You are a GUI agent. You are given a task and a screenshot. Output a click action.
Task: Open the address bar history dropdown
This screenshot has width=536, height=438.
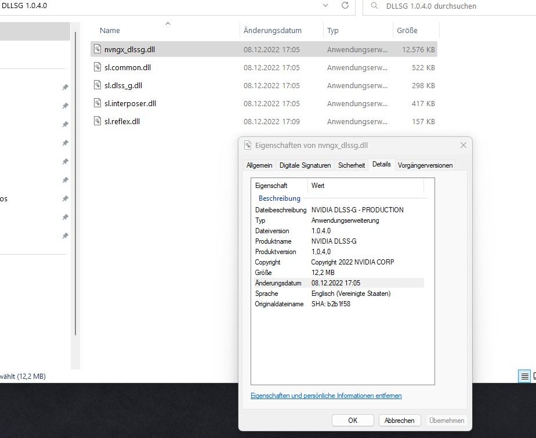pyautogui.click(x=325, y=5)
